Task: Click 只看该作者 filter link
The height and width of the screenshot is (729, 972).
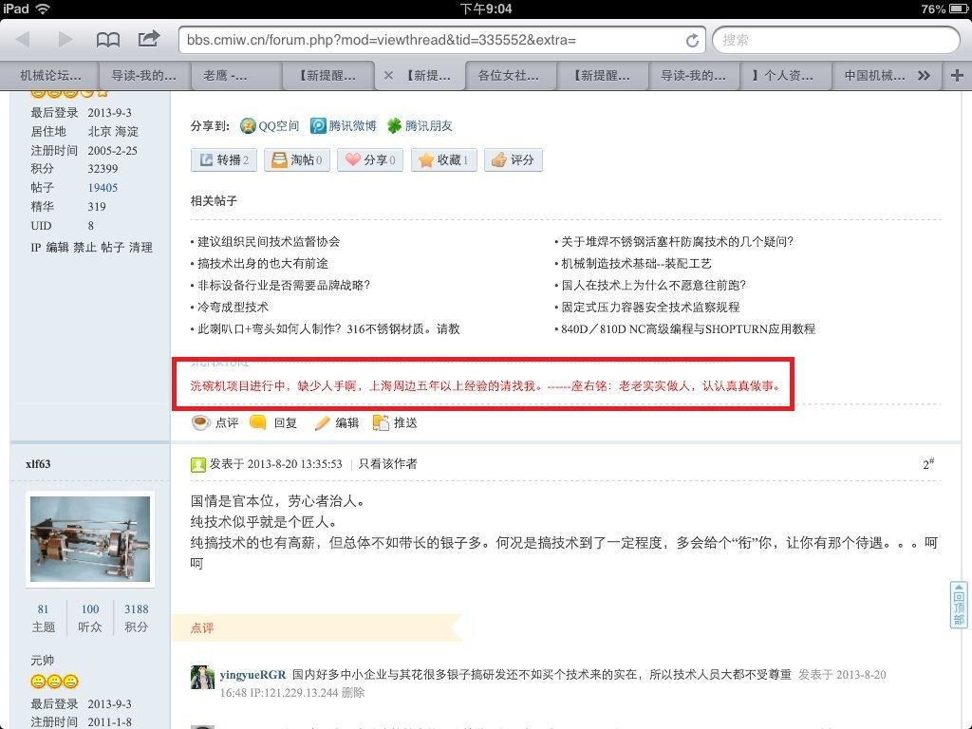Action: click(387, 464)
